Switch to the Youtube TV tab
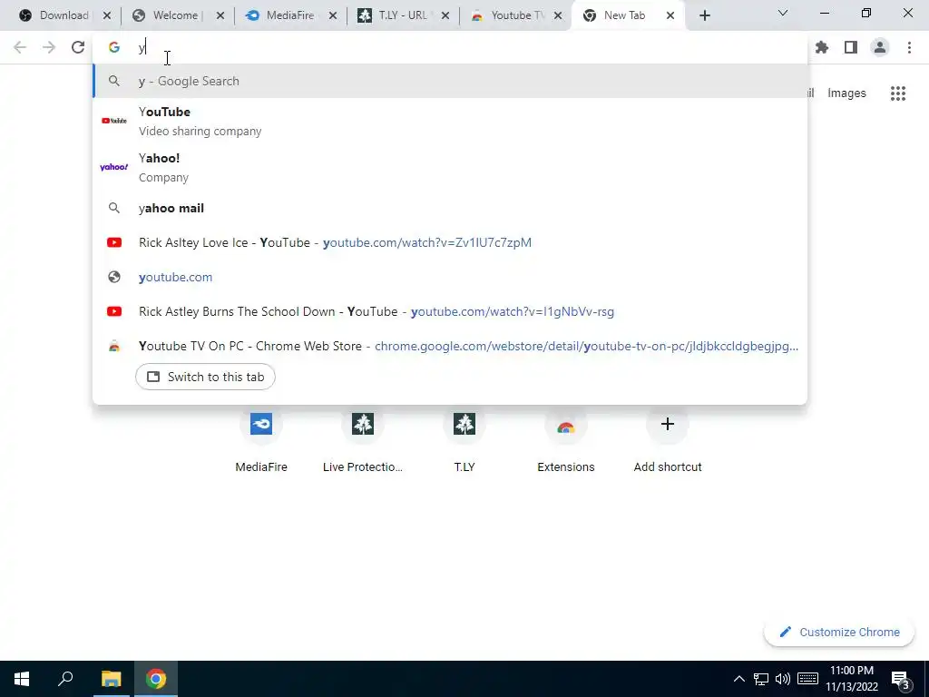Screen dimensions: 929x697 pyautogui.click(x=516, y=15)
